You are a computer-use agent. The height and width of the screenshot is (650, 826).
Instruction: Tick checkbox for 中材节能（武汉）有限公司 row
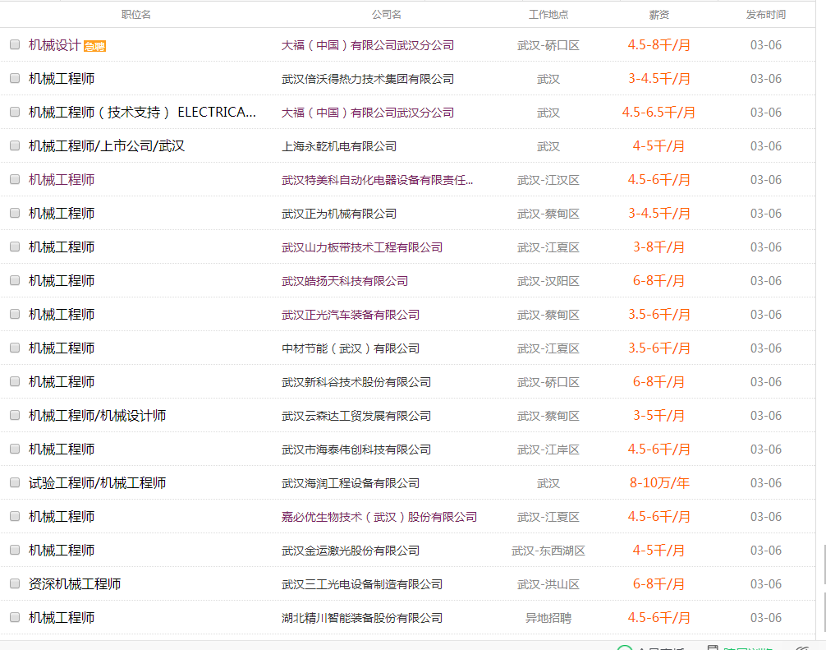[x=15, y=348]
